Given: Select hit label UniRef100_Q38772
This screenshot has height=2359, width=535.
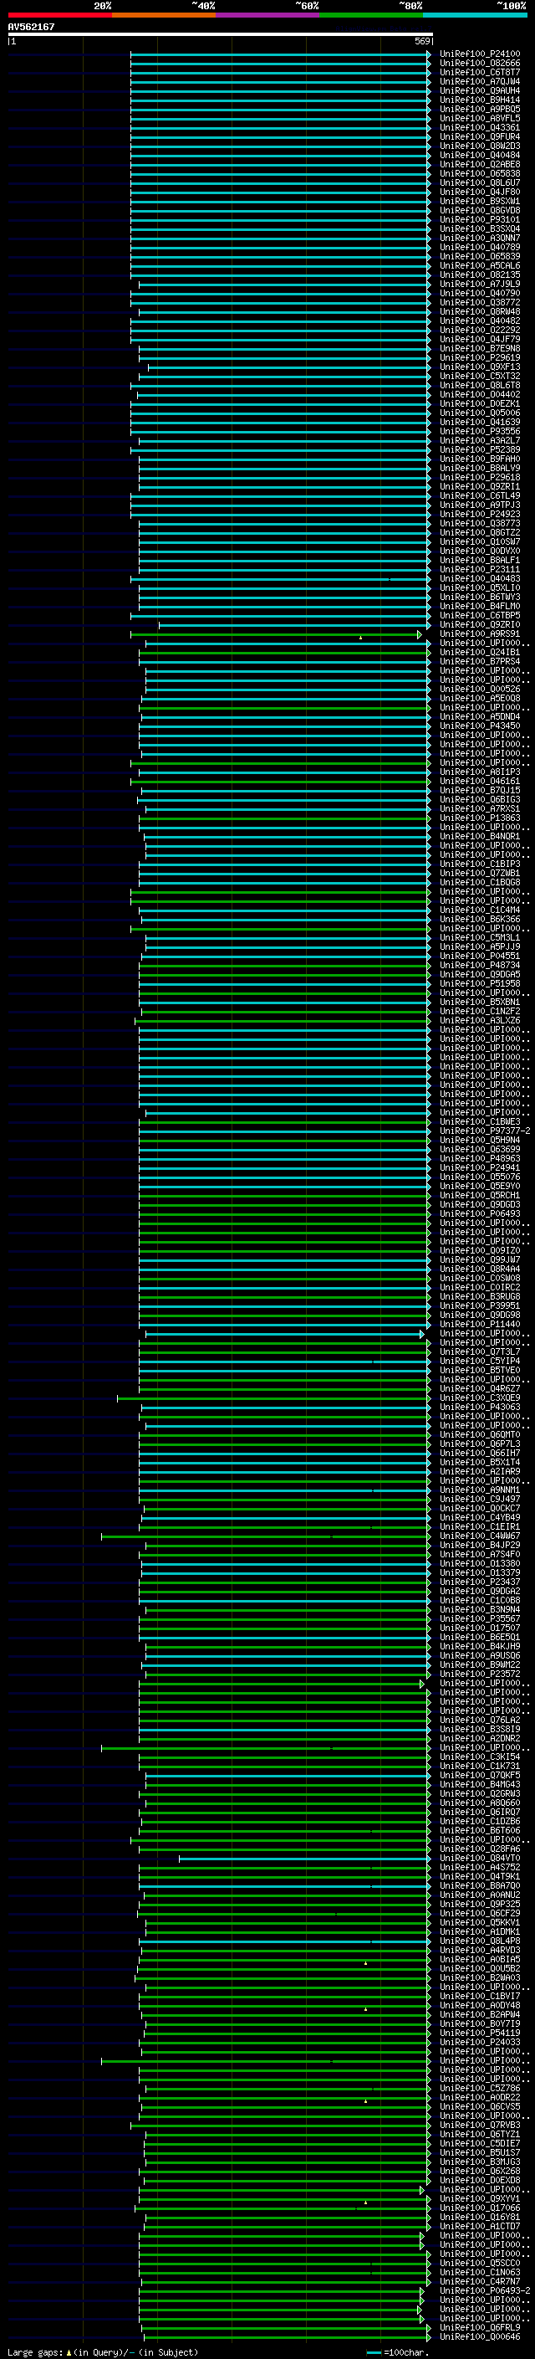Looking at the screenshot, I should (480, 302).
